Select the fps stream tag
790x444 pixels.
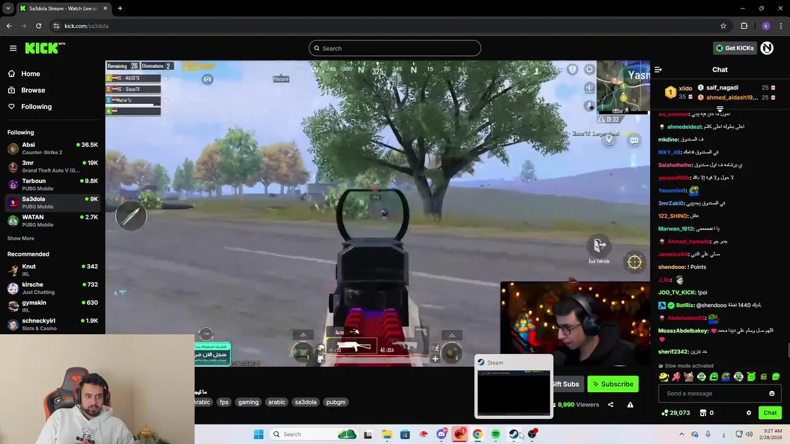tap(224, 402)
